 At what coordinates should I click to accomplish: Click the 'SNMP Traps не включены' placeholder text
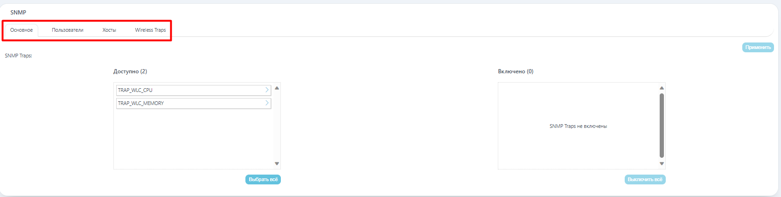pos(578,126)
